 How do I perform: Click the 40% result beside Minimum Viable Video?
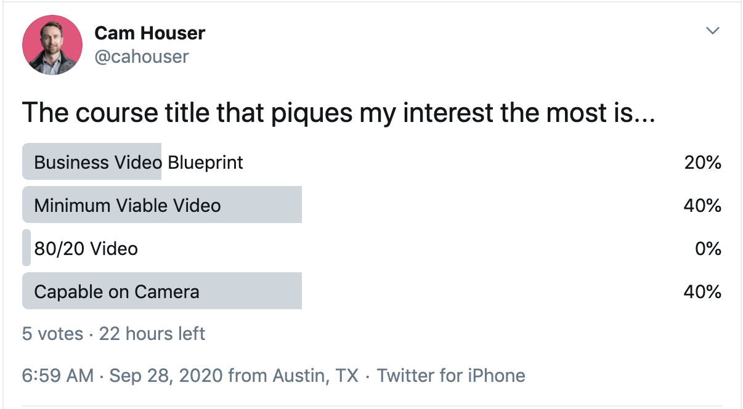(702, 206)
